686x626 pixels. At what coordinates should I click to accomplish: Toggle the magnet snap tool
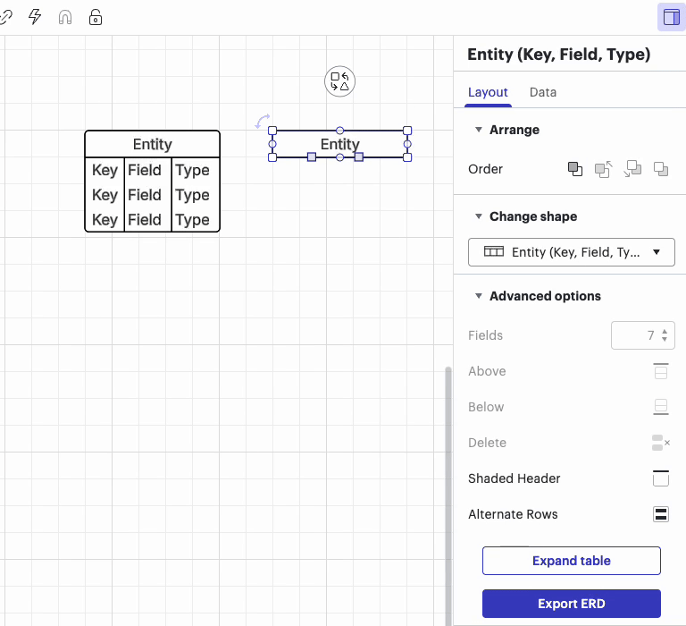(x=65, y=17)
